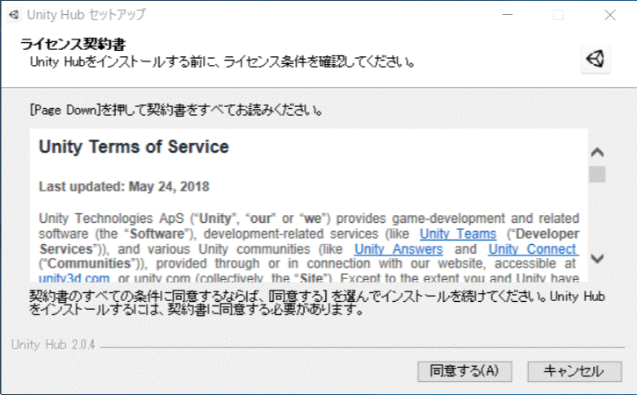Click the Unity Hub 2.0.4 version label
Image resolution: width=637 pixels, height=395 pixels.
51,344
